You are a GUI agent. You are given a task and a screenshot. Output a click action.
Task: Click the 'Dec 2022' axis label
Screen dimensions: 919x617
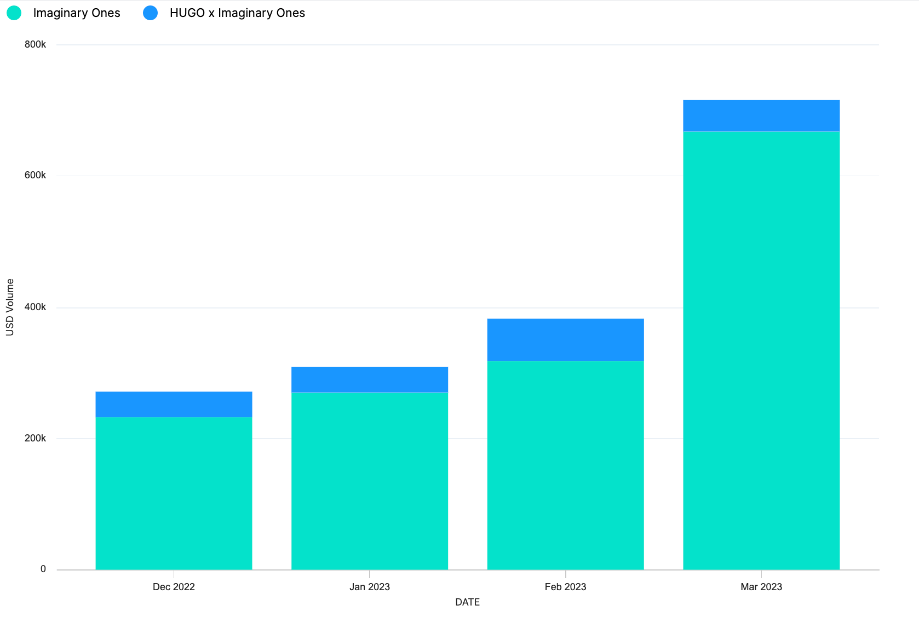coord(174,587)
